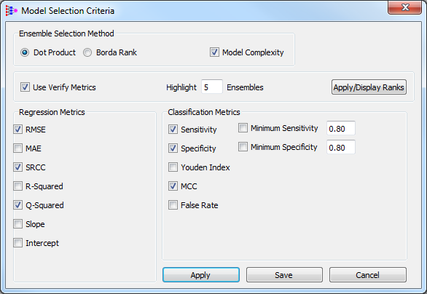The height and width of the screenshot is (294, 427).
Task: Click the Apply button
Action: tap(201, 275)
